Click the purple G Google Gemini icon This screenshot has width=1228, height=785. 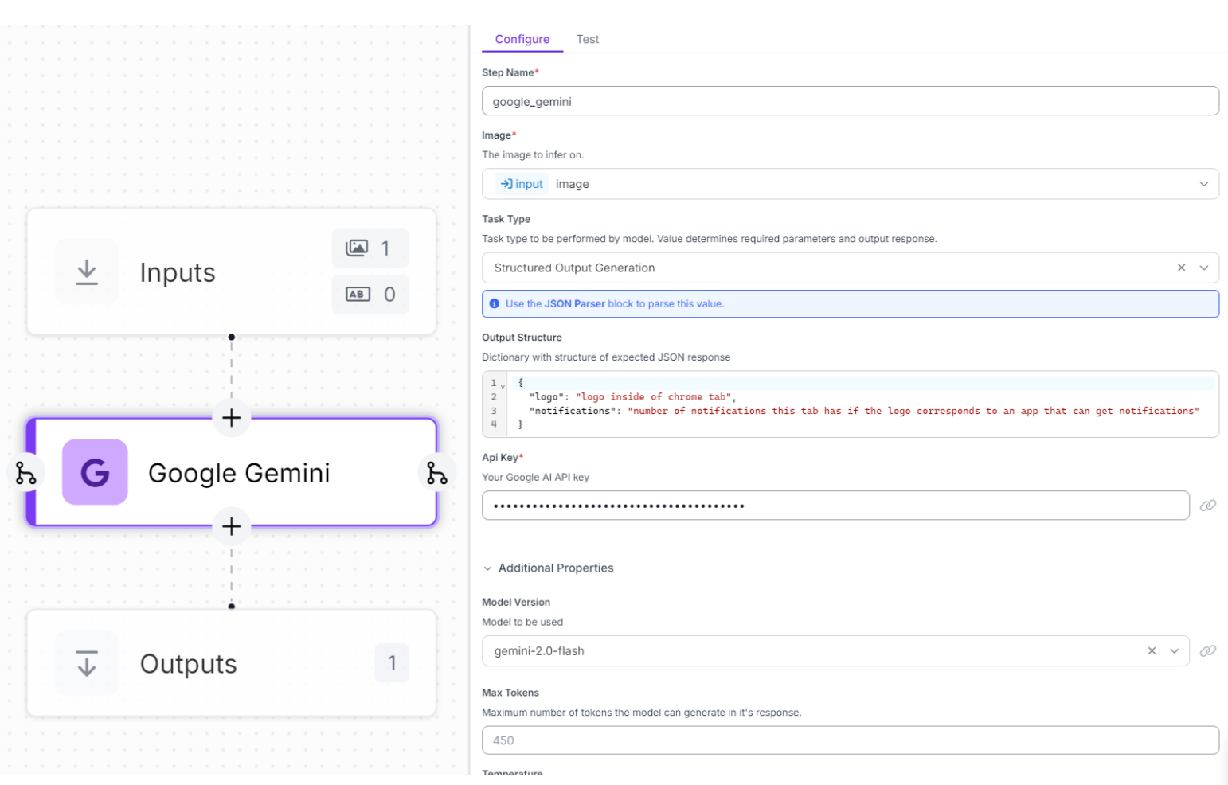[x=95, y=472]
